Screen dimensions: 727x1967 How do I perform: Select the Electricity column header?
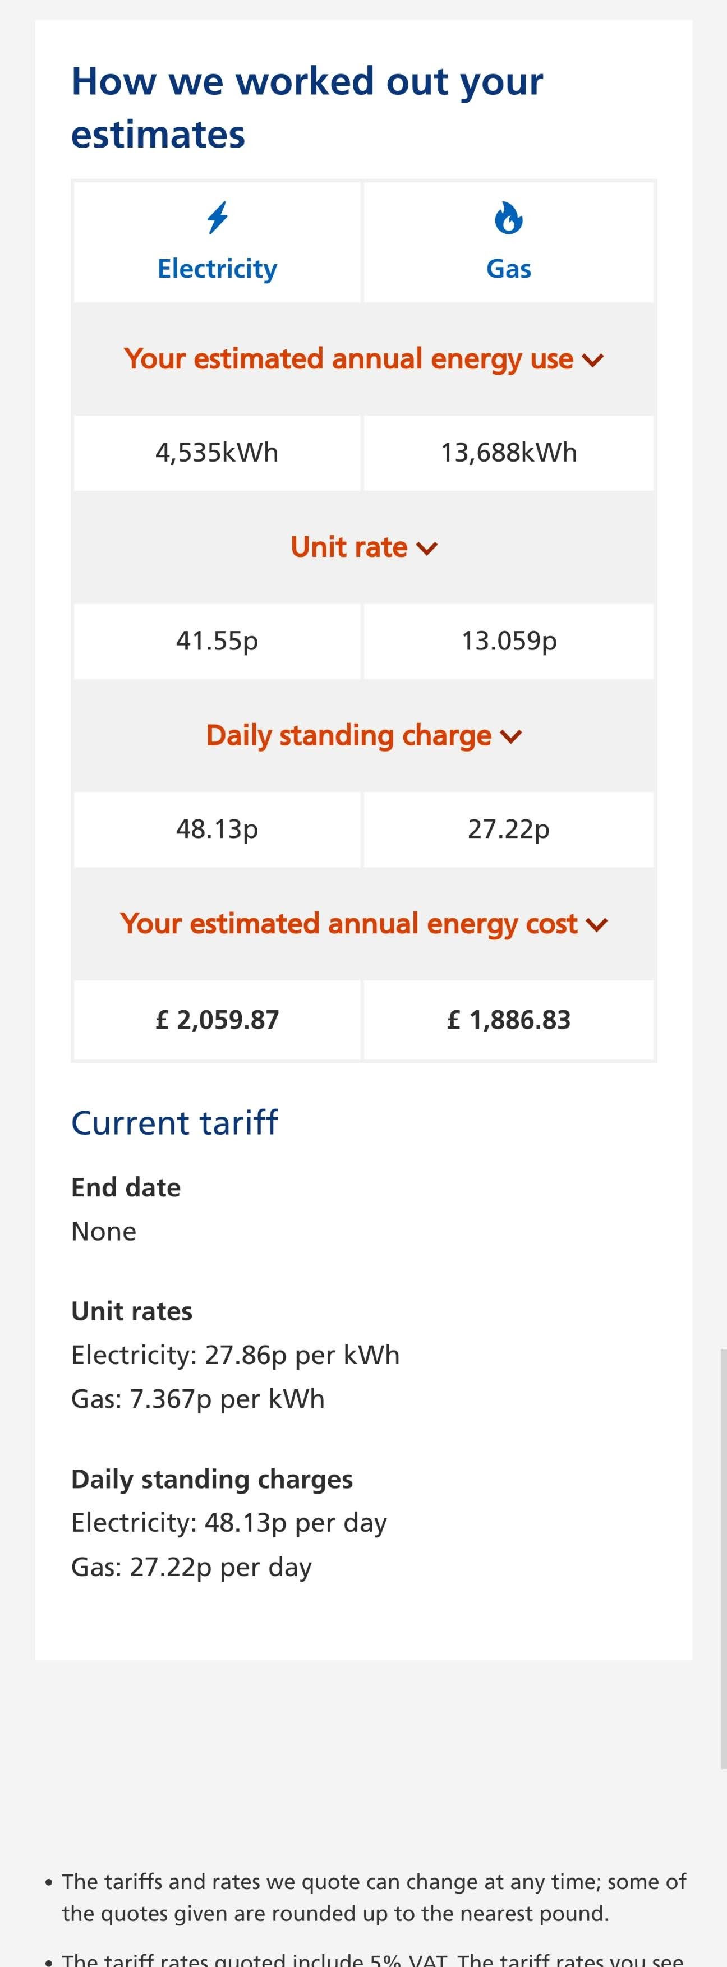[218, 243]
